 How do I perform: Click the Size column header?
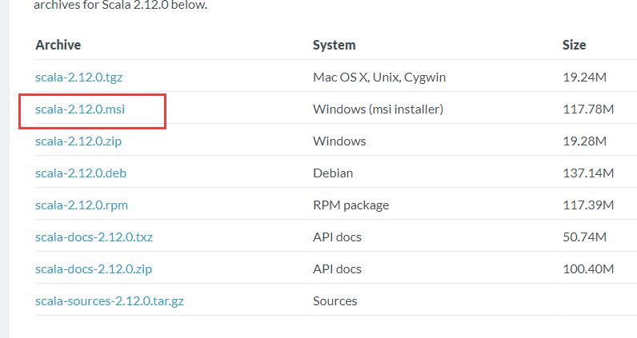[575, 45]
